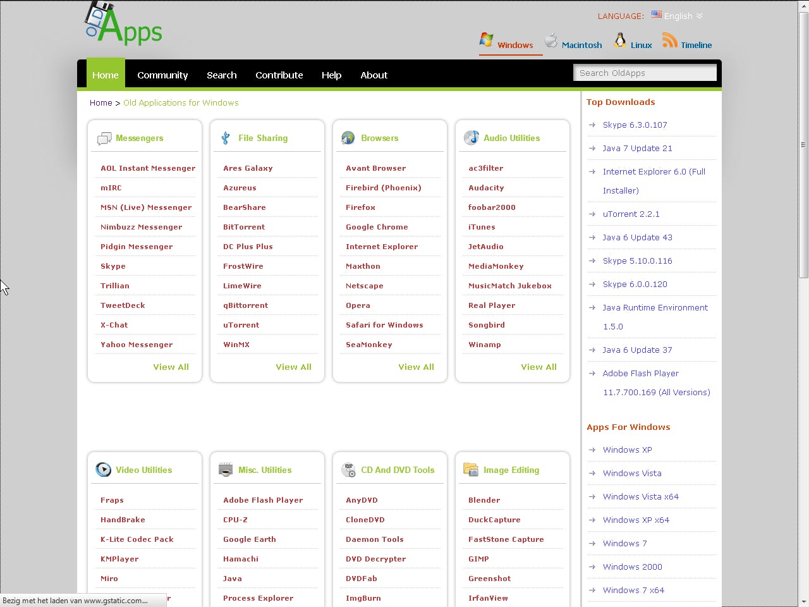This screenshot has width=809, height=607.
Task: Open the Timeline link
Action: pyautogui.click(x=696, y=45)
